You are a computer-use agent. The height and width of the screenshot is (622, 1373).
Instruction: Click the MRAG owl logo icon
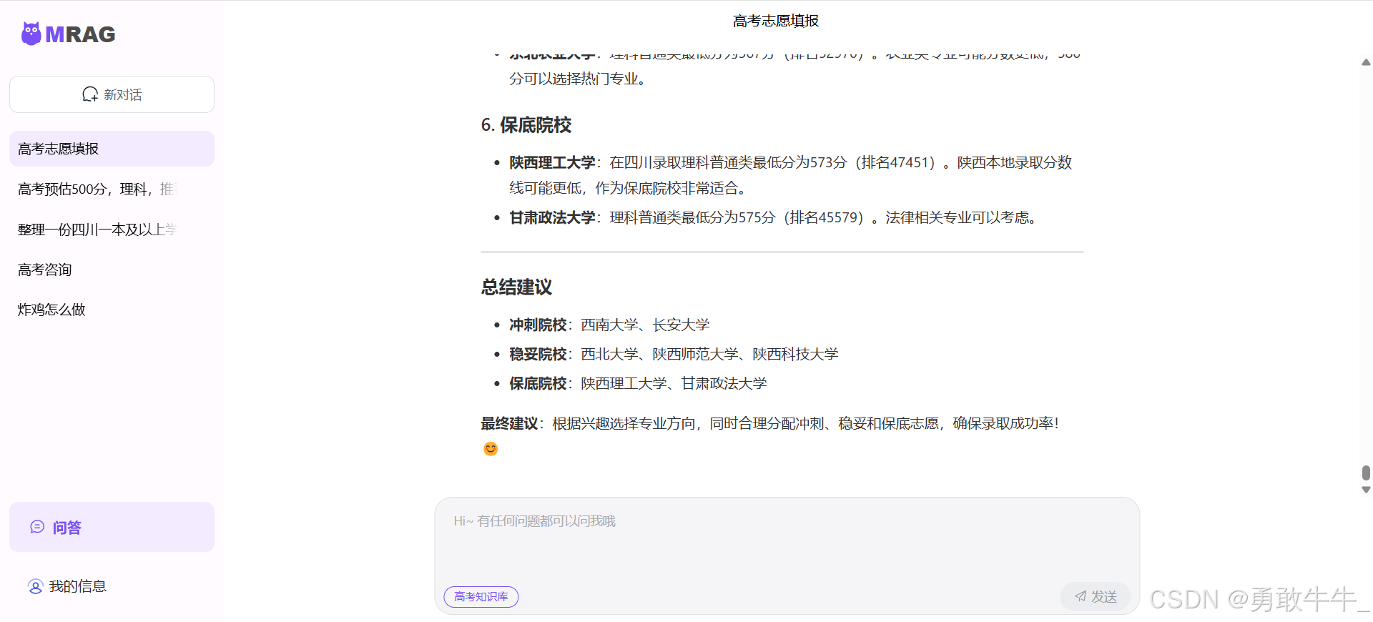point(31,34)
